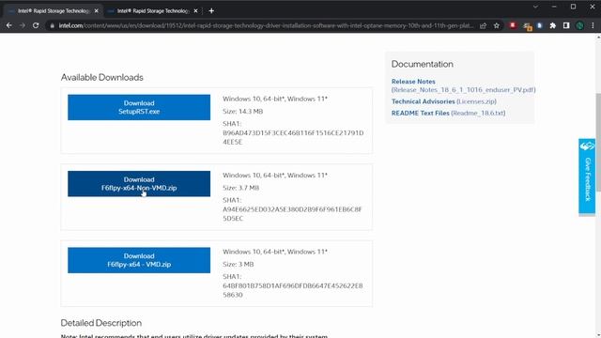Screen dimensions: 601x338
Task: Click the lock icon beside intel.com
Action: [53, 25]
